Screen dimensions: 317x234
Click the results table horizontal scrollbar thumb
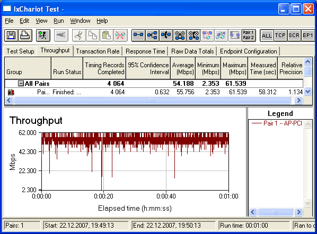pos(152,101)
